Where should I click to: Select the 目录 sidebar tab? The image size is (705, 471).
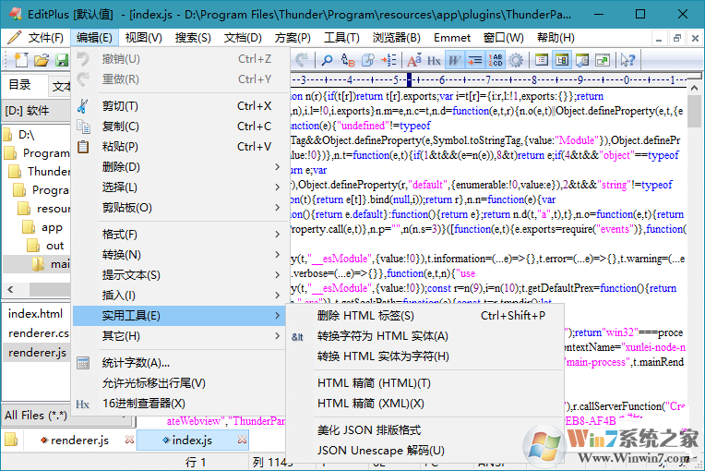(x=20, y=85)
